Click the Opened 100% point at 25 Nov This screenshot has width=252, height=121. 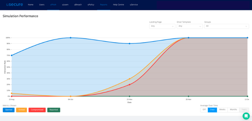[189, 38]
